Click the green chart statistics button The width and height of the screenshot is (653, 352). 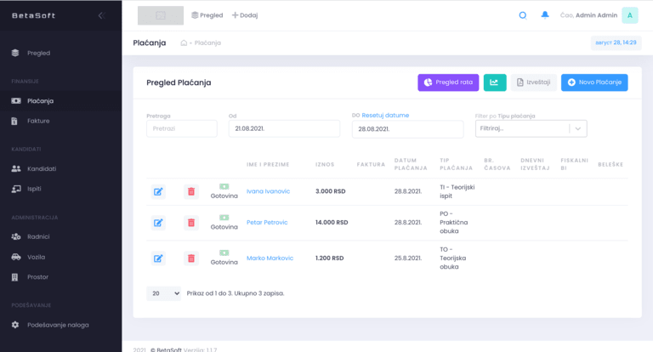[495, 82]
